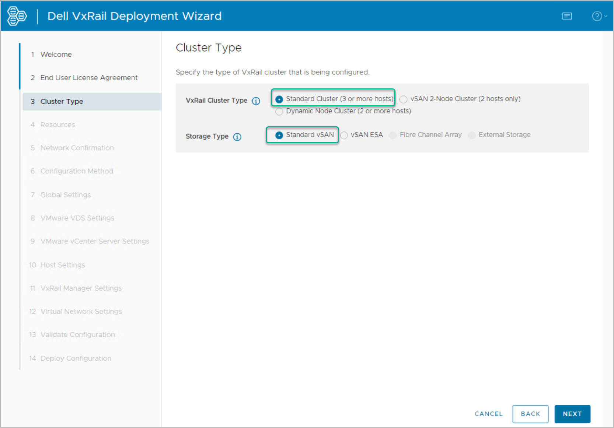614x428 pixels.
Task: Select Standard vSAN storage type
Action: point(279,135)
